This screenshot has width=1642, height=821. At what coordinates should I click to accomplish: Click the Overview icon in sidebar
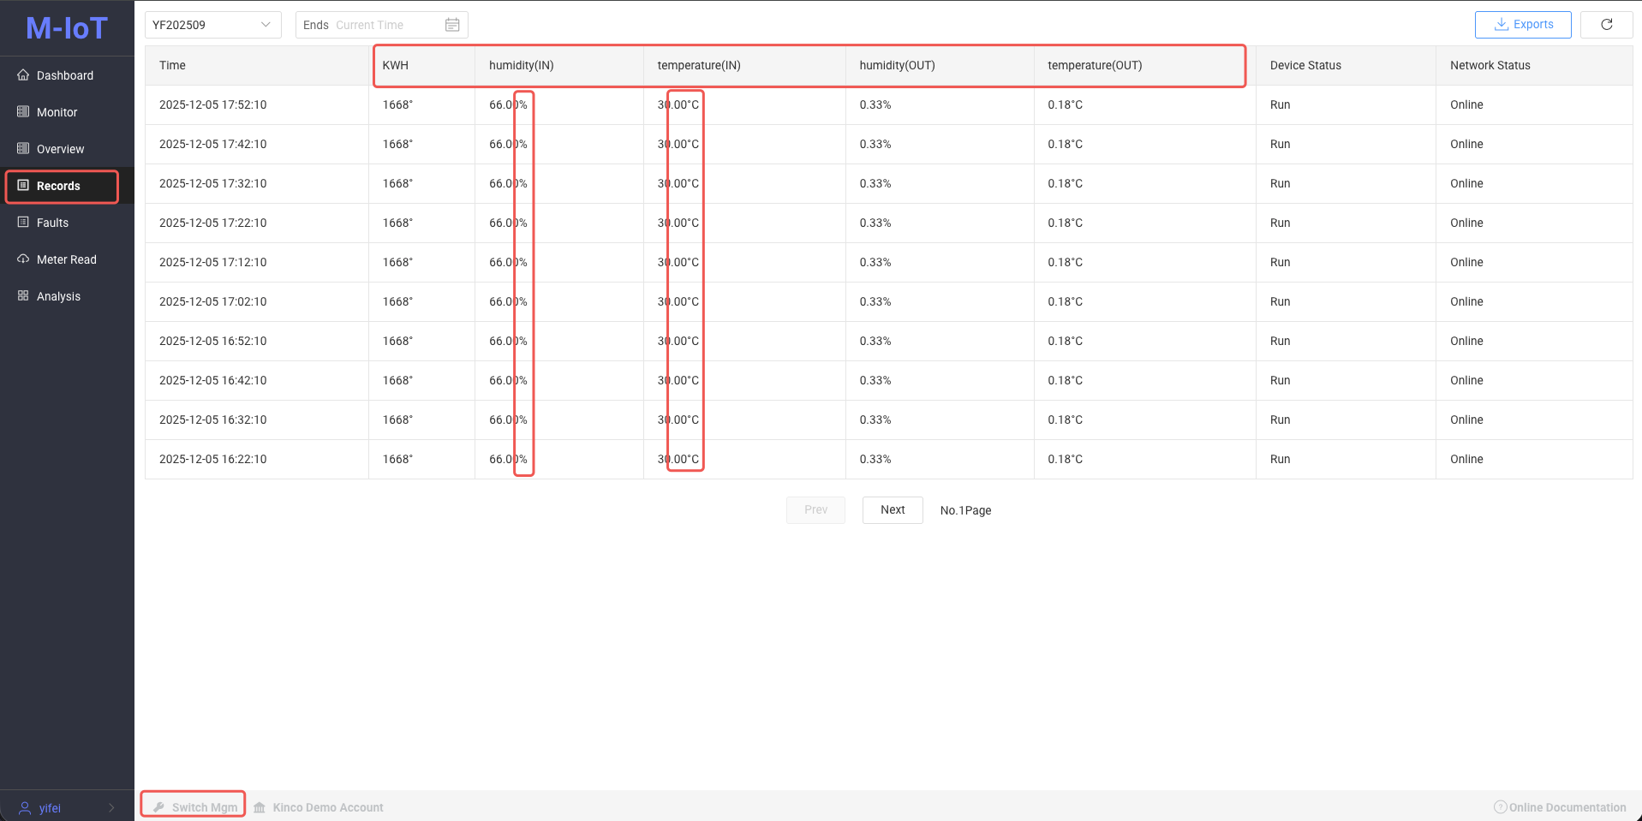[23, 149]
